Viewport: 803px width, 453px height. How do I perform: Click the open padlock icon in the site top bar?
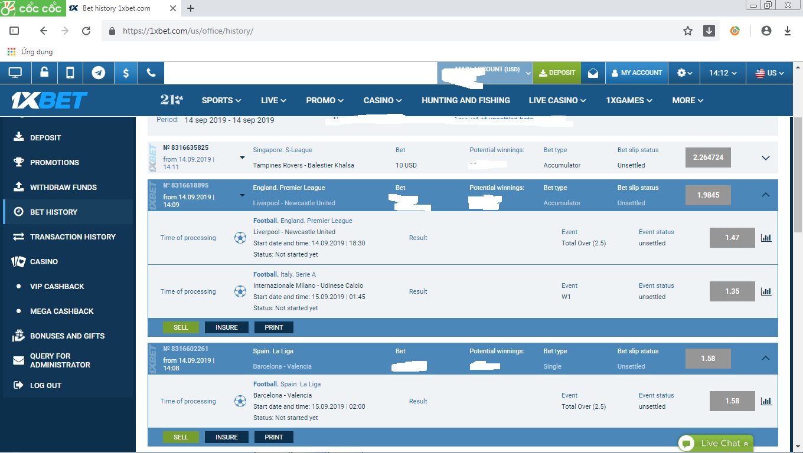coord(44,73)
